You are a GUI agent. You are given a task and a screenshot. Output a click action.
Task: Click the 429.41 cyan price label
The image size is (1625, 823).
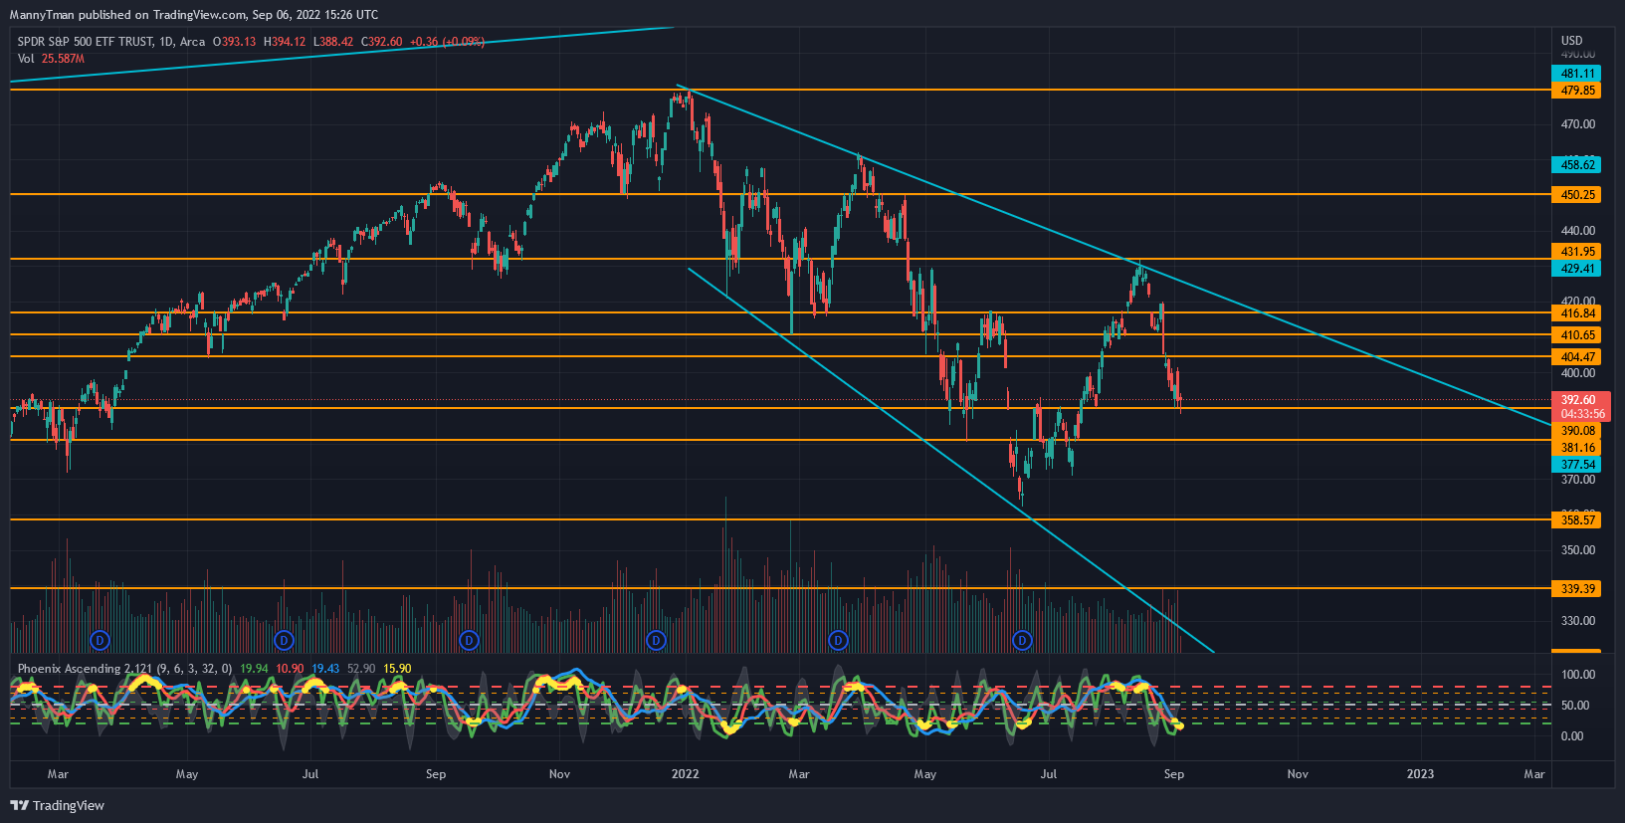click(1577, 269)
